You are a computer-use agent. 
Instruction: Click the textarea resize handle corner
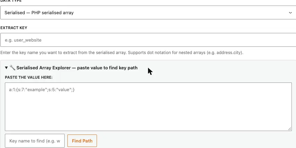coord(290,129)
